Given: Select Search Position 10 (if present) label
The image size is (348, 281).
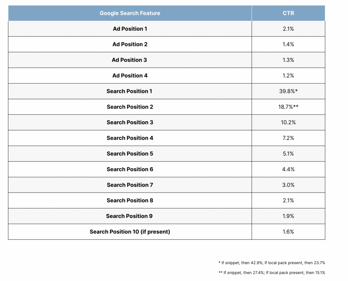Looking at the screenshot, I should coord(130,232).
